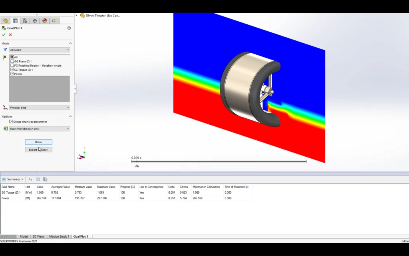Open the FeatureManager design tree tab
The height and width of the screenshot is (256, 409).
(6, 21)
